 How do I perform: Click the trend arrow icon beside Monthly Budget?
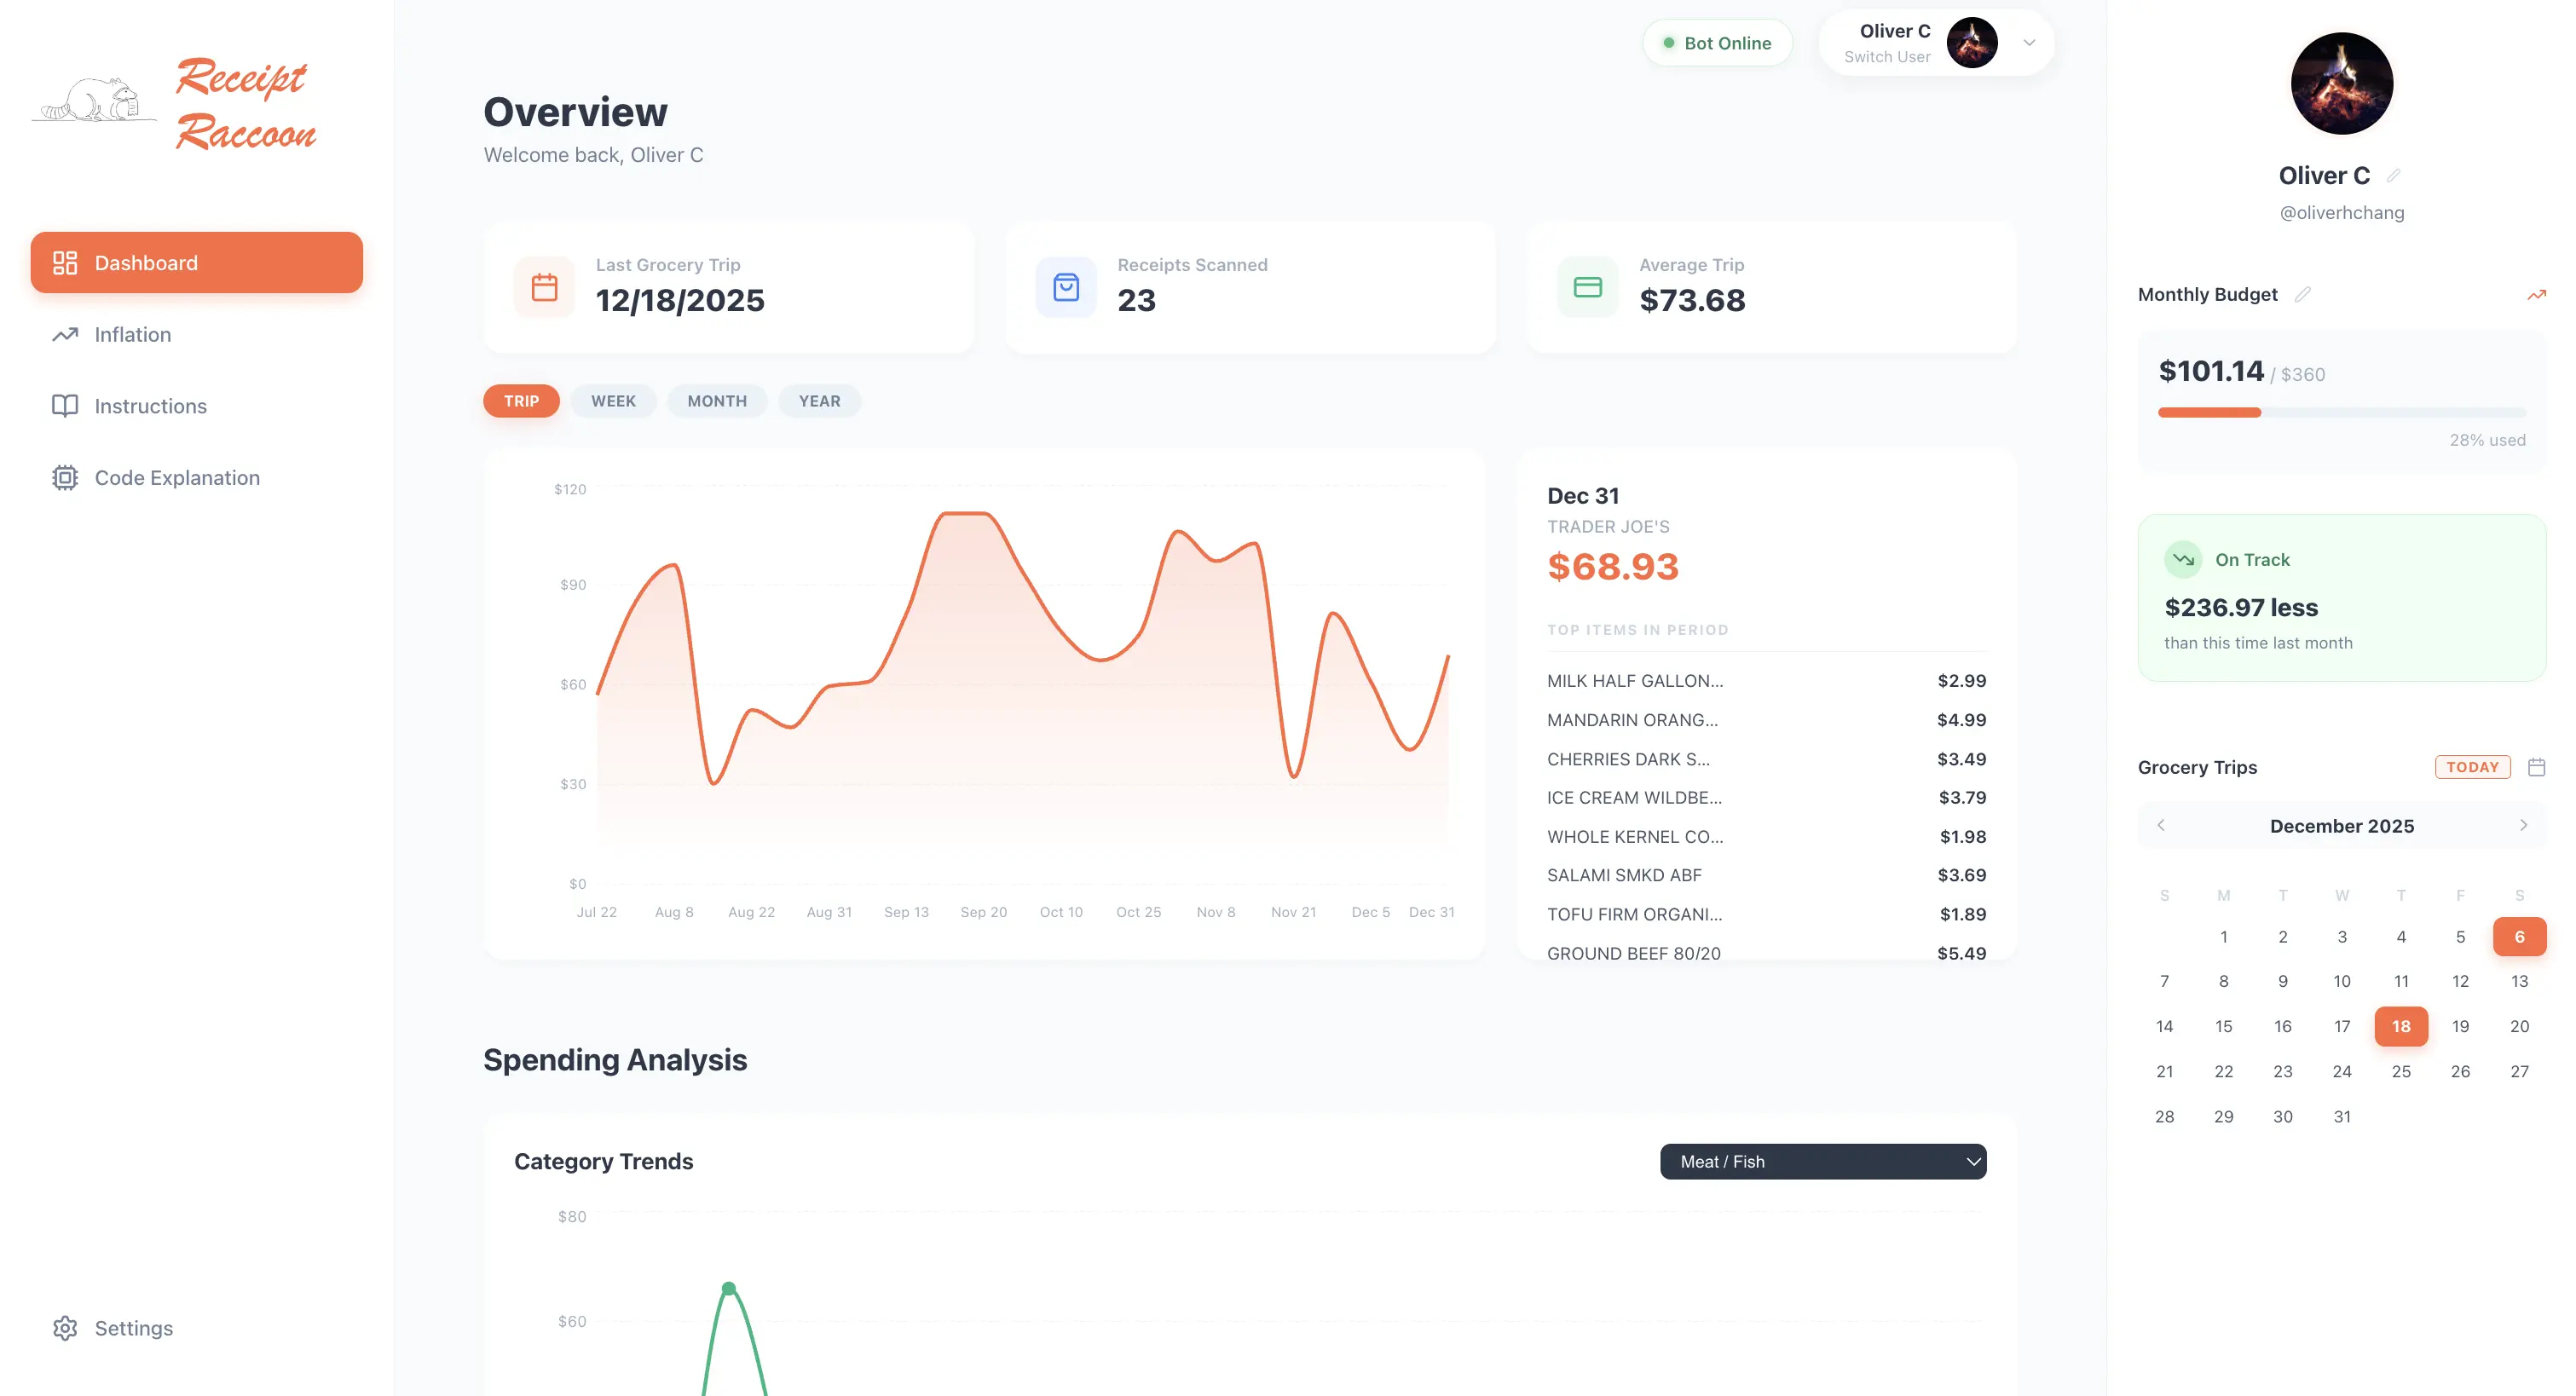tap(2536, 295)
